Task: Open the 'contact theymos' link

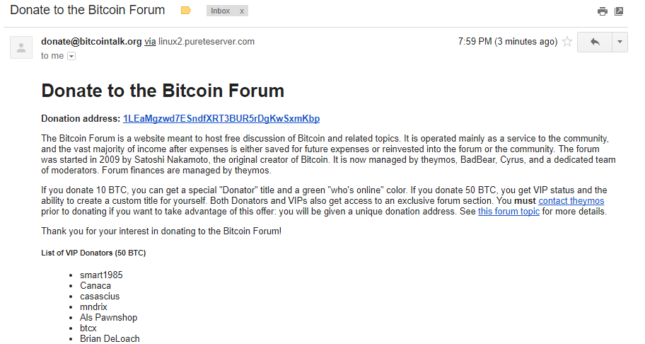Action: tap(571, 201)
